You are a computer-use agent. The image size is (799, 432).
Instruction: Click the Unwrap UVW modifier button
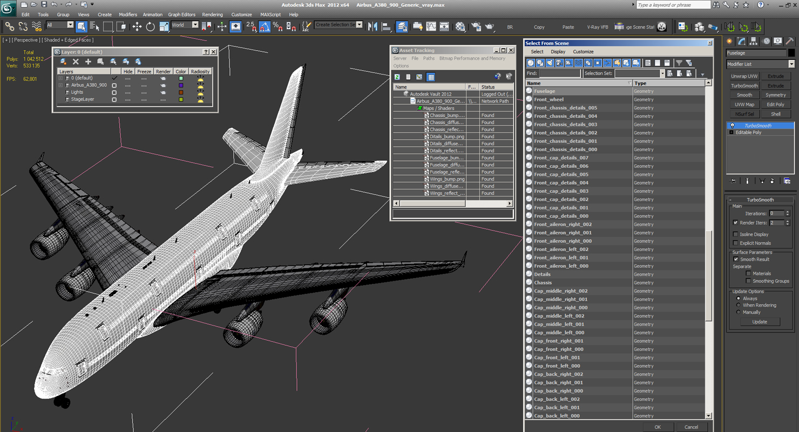744,76
